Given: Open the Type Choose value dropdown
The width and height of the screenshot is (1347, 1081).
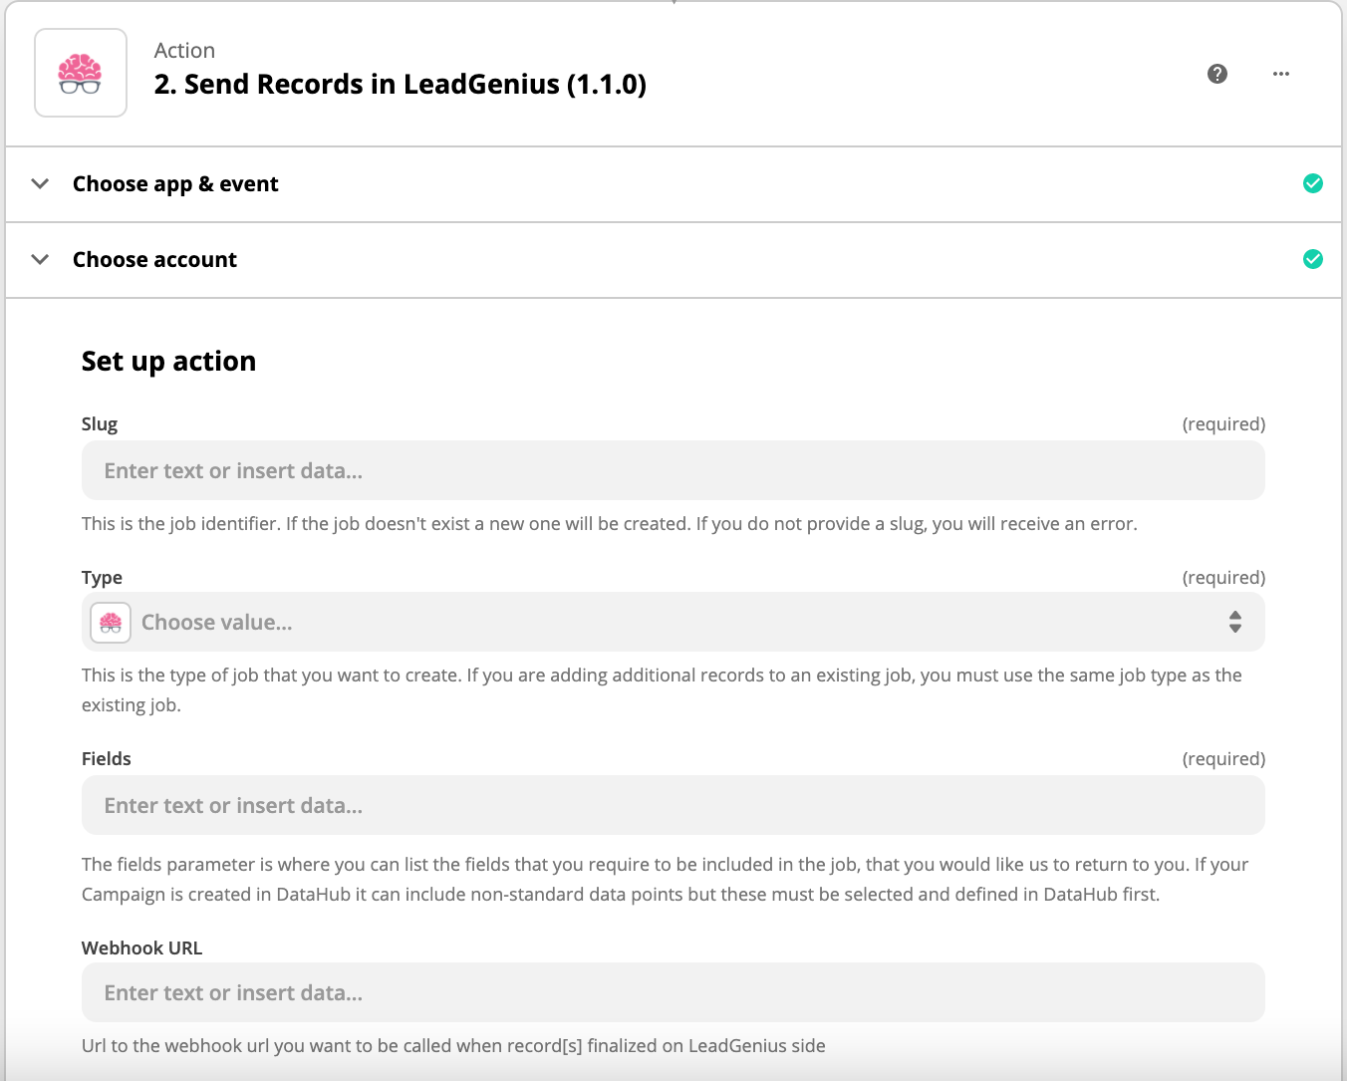Looking at the screenshot, I should pos(673,623).
